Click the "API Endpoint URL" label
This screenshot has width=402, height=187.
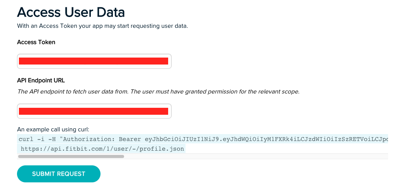point(41,80)
